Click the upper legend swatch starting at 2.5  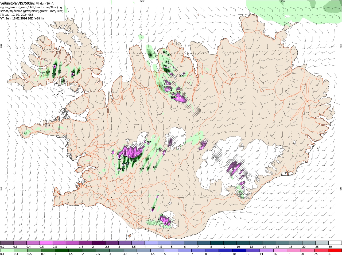[112, 243]
